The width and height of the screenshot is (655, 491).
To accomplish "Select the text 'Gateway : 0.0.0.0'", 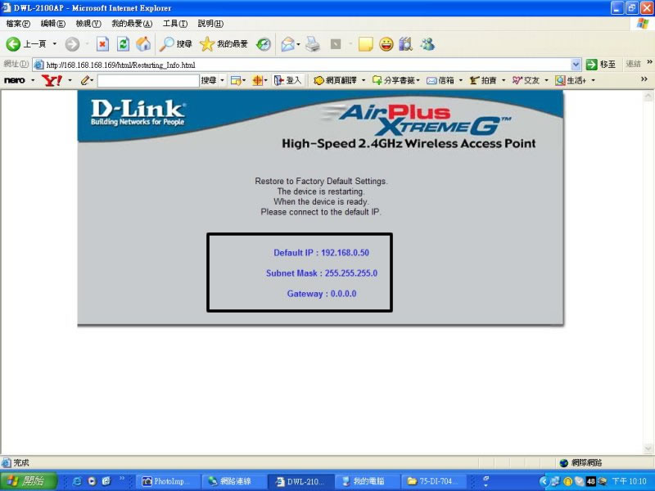I will coord(322,294).
